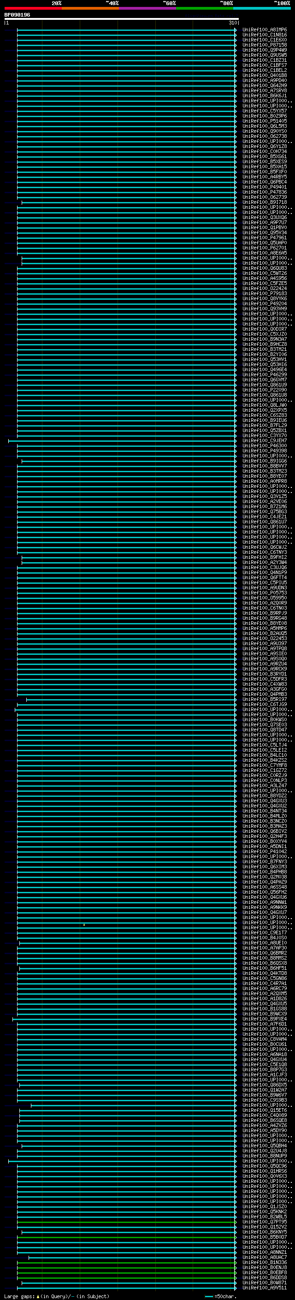Click hit label UniRef100_C5PIU5
This screenshot has height=1300, width=295.
pyautogui.click(x=265, y=582)
